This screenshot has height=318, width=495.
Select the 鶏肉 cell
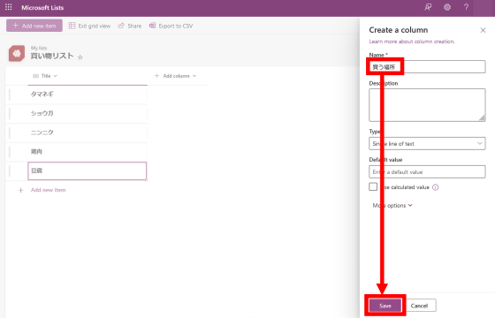click(88, 152)
